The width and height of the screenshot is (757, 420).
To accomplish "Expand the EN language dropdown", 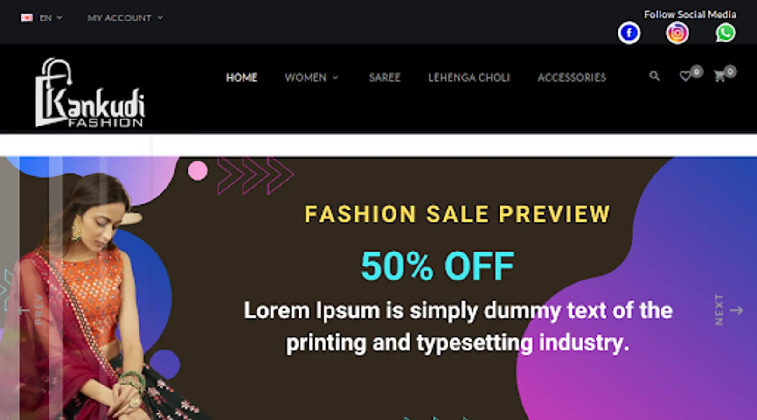I will pyautogui.click(x=50, y=18).
